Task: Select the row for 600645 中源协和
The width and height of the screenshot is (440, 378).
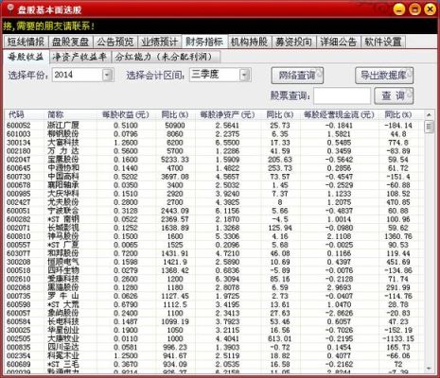Action: pyautogui.click(x=214, y=168)
